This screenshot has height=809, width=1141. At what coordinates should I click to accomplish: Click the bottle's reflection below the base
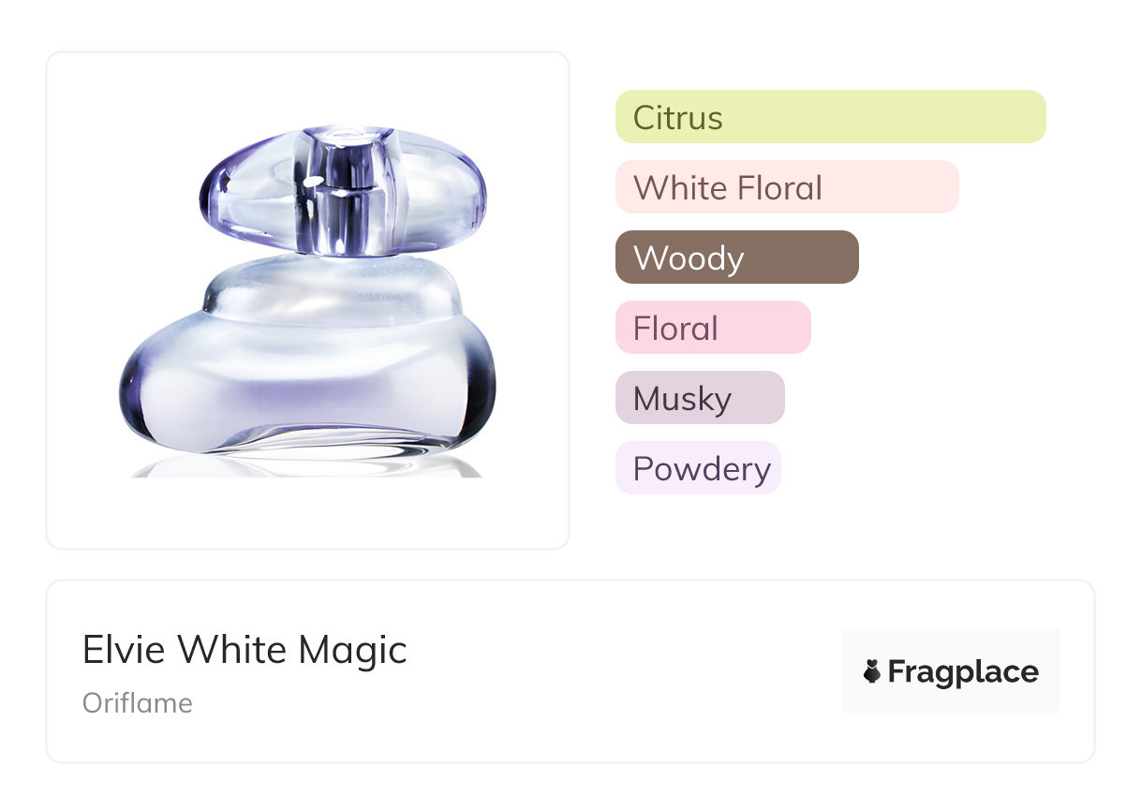click(x=309, y=466)
